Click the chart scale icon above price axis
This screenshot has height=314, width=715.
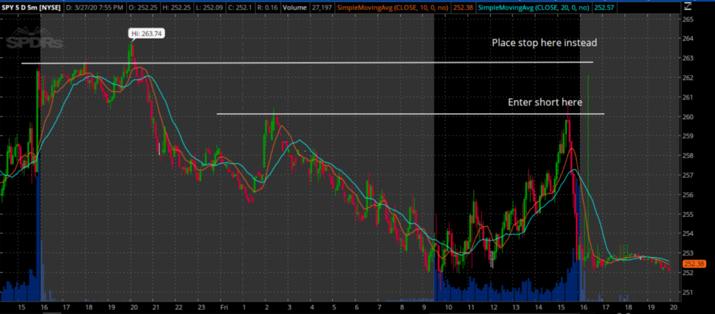pos(687,6)
